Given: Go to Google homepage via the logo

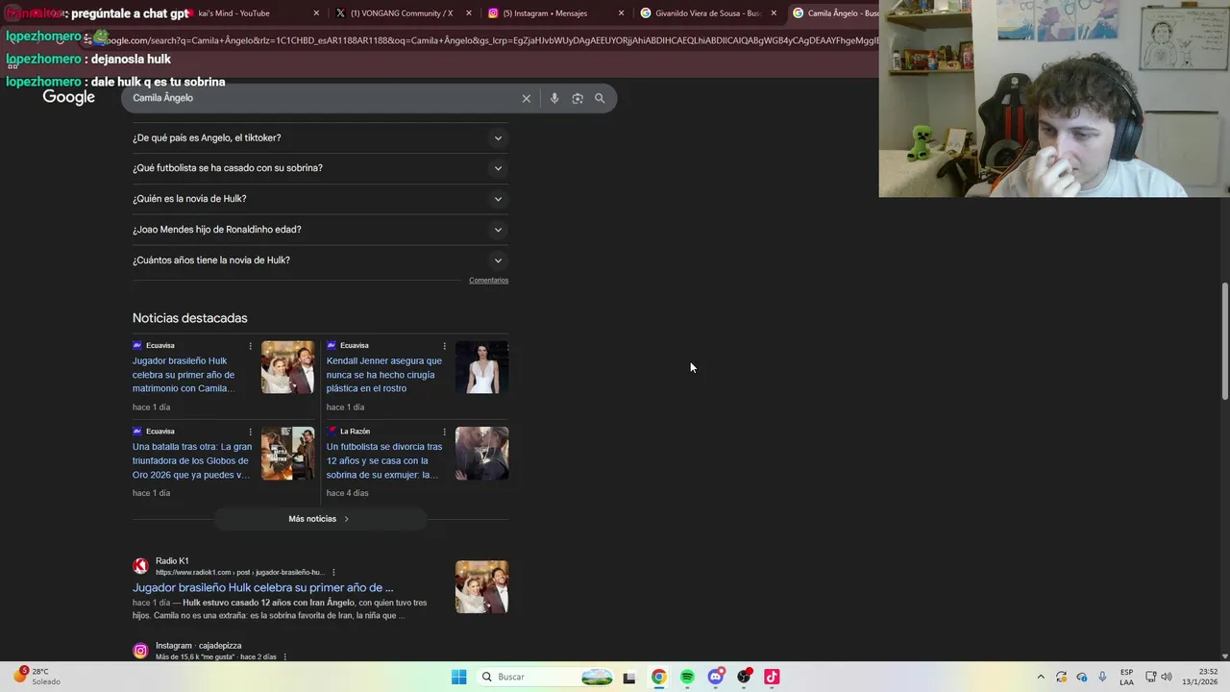Looking at the screenshot, I should 69,98.
